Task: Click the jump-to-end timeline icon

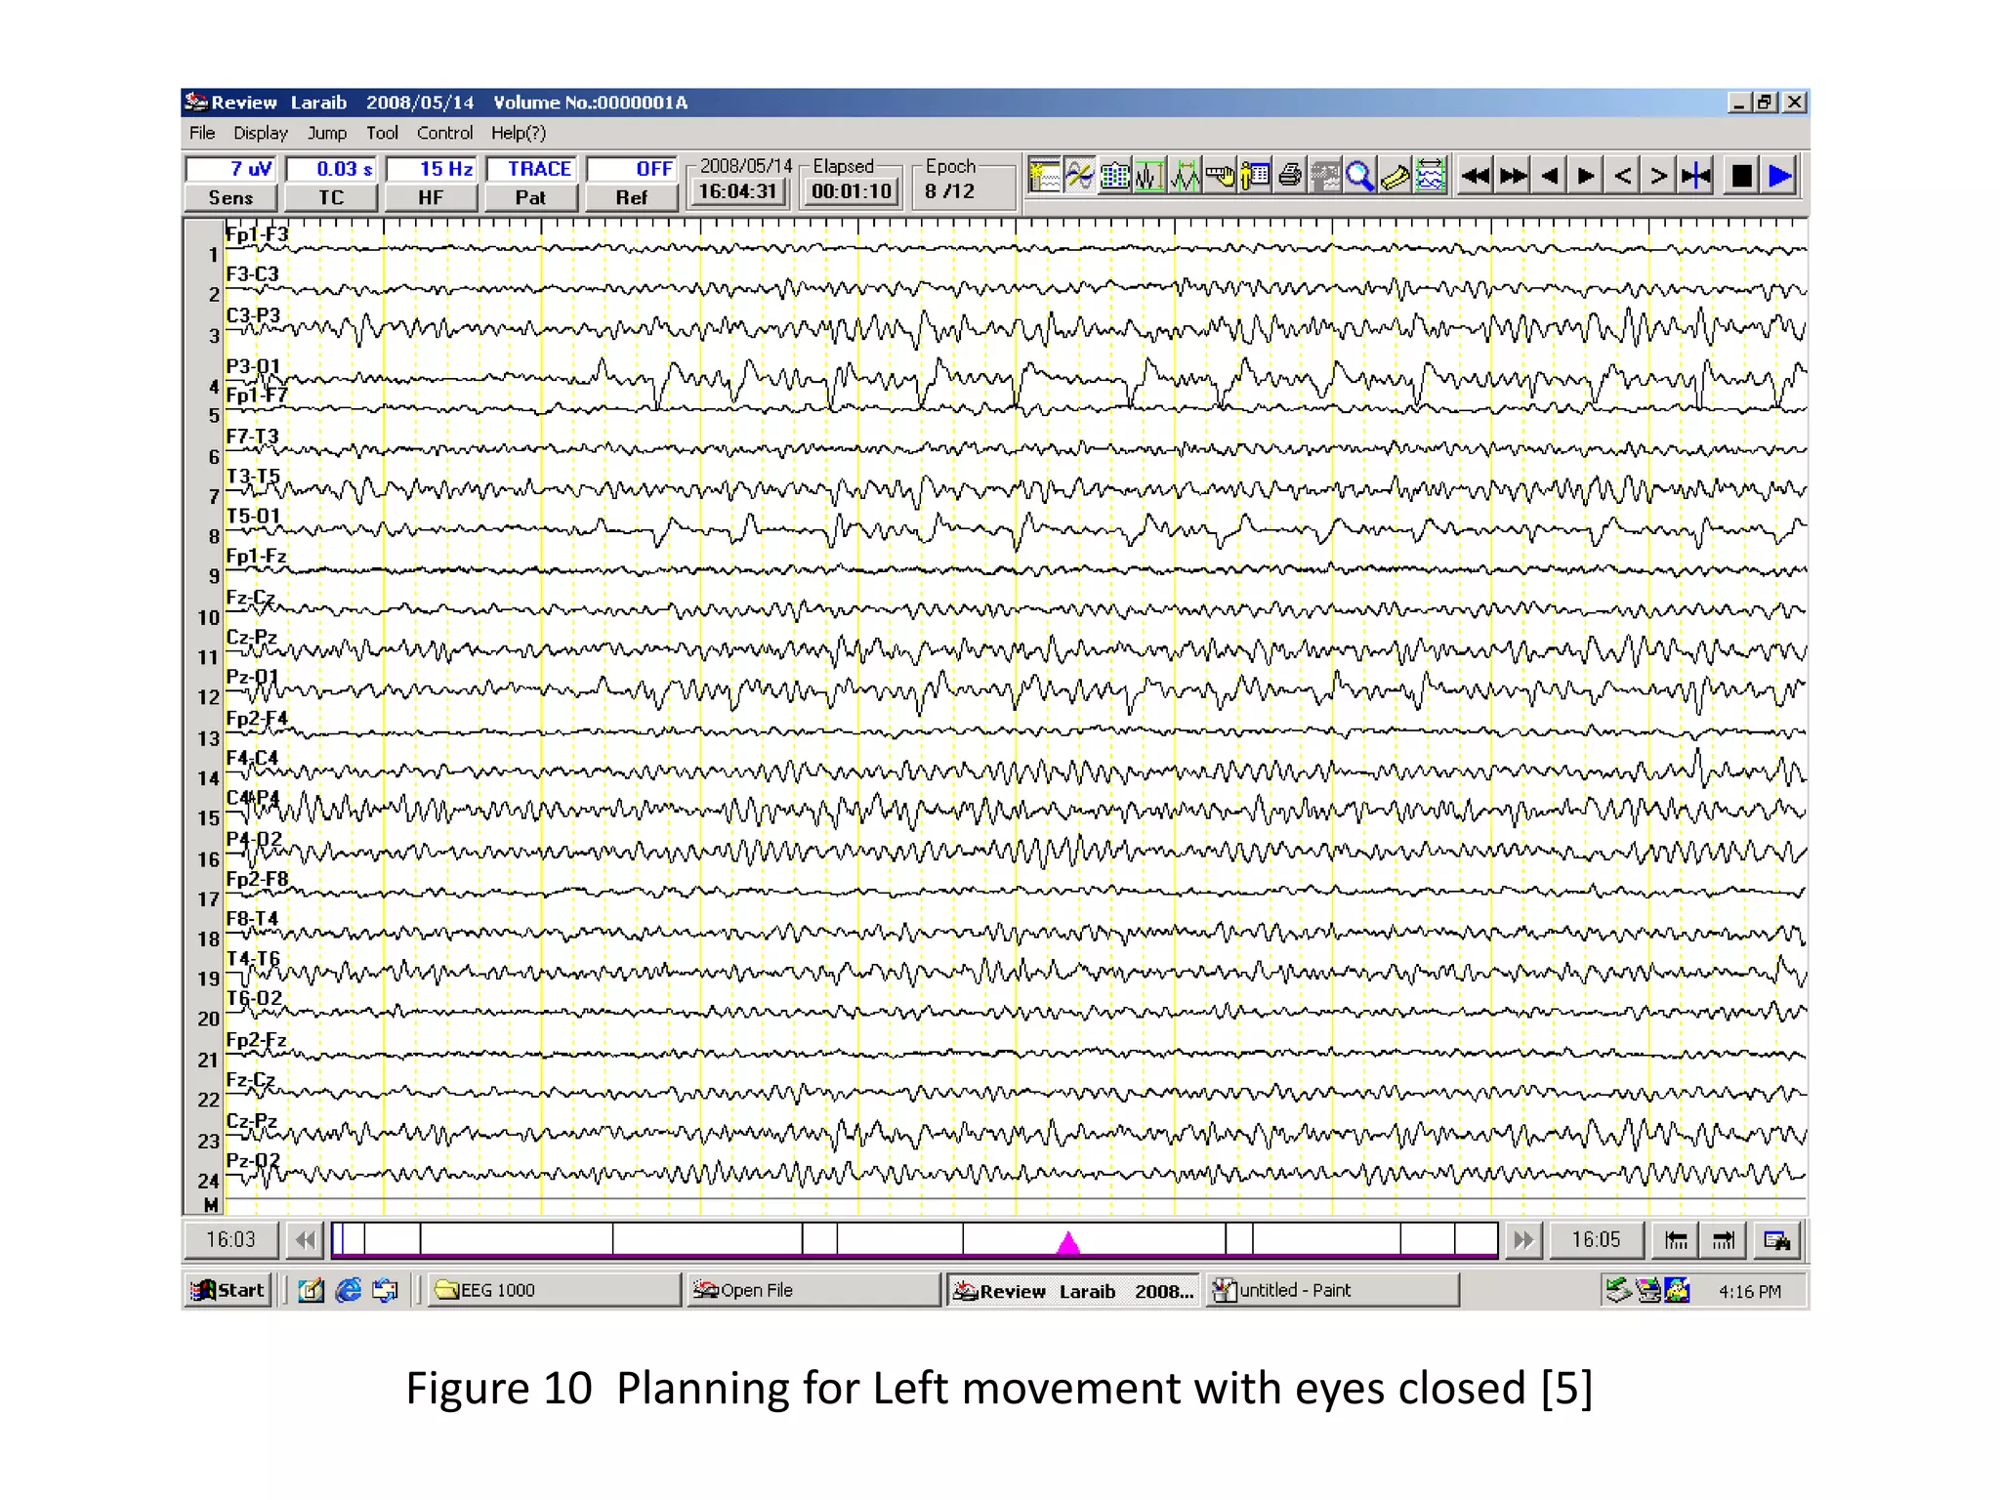Action: 1724,1240
